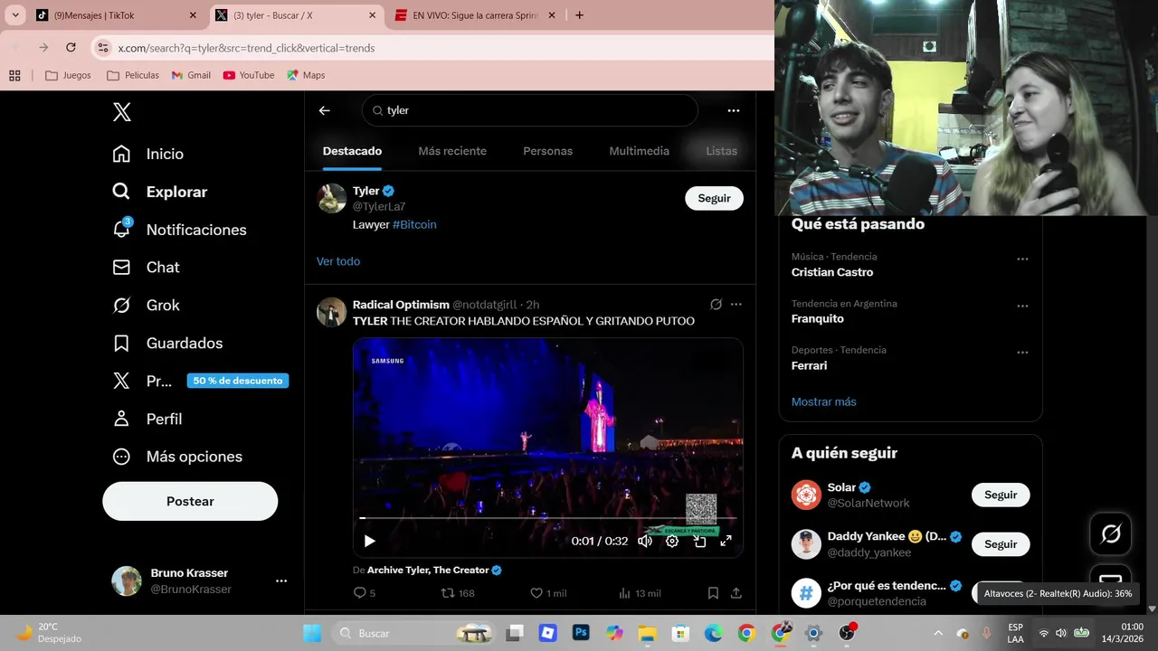The width and height of the screenshot is (1158, 651).
Task: Click the video progress bar
Action: pyautogui.click(x=548, y=518)
